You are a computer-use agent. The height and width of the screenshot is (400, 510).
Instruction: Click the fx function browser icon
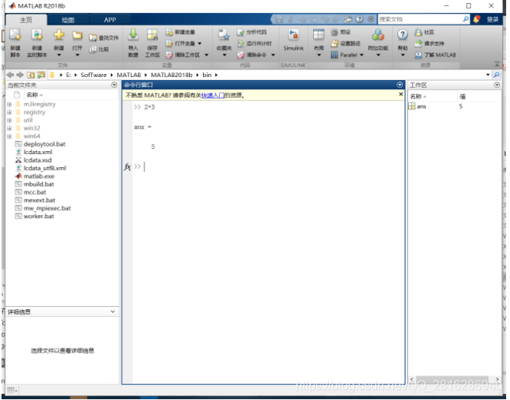coord(128,166)
